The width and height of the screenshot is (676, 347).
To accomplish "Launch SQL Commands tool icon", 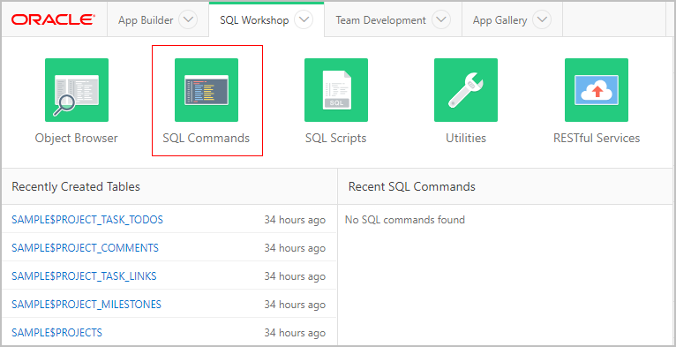I will coord(207,90).
